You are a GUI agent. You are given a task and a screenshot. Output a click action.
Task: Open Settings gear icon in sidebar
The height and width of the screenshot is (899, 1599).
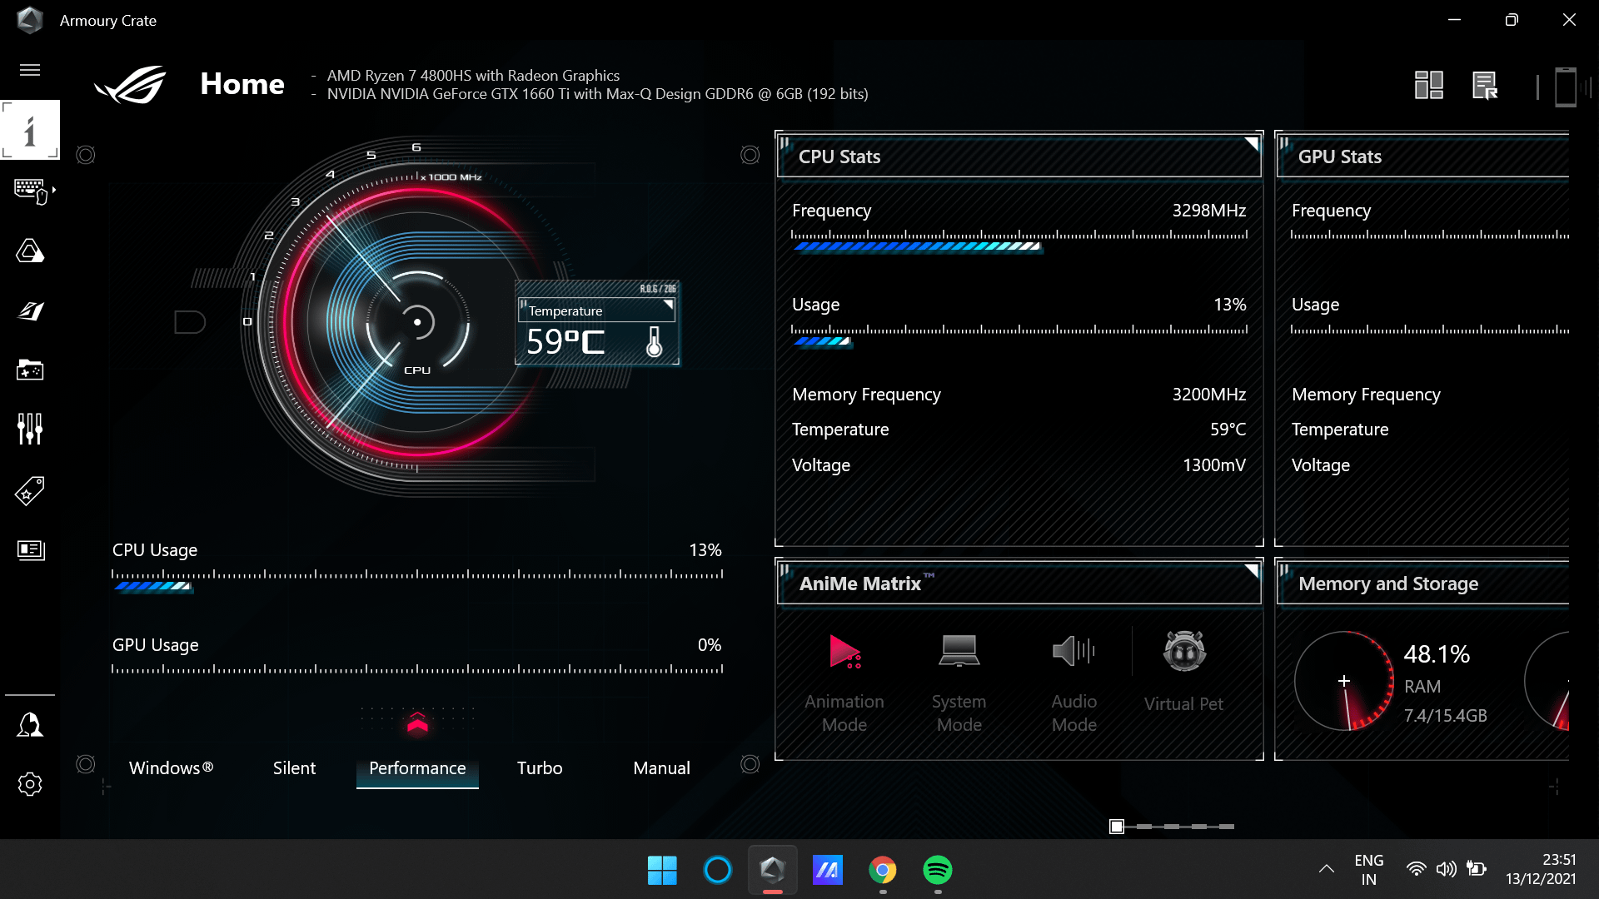30,784
